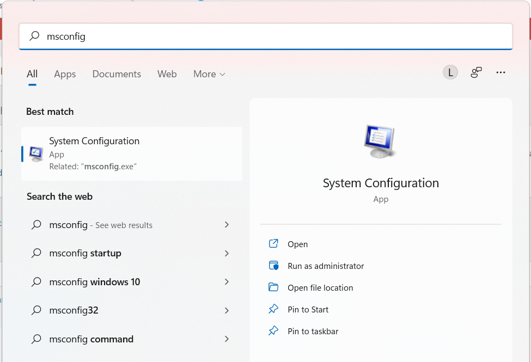This screenshot has width=531, height=362.
Task: Click System Configuration icon in best match
Action: pos(36,154)
